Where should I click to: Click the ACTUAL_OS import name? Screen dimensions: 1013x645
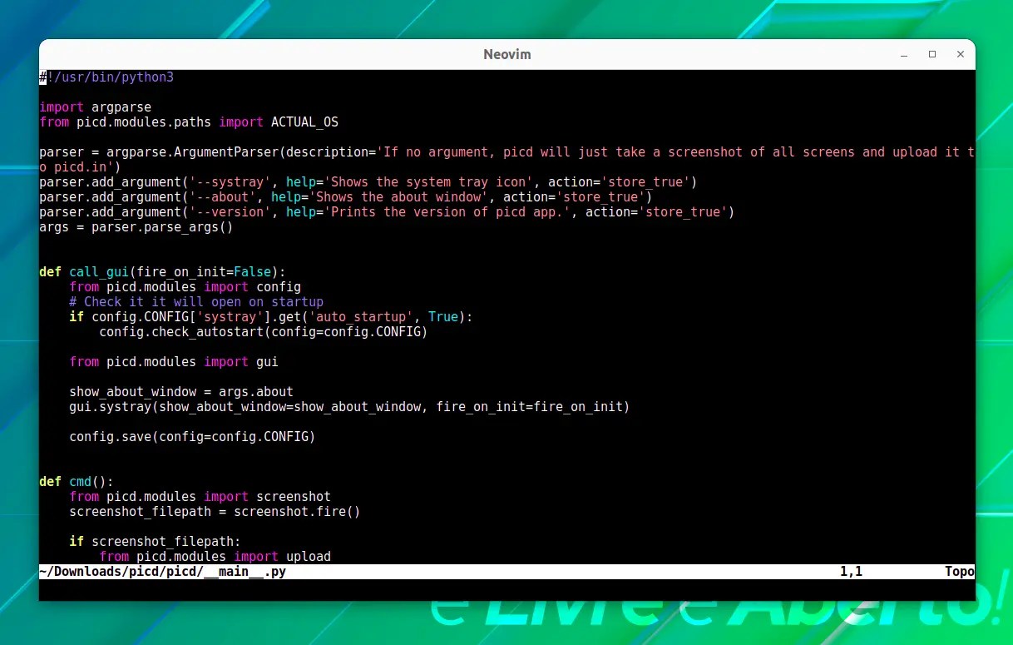tap(304, 122)
